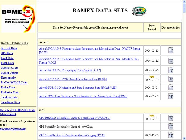The image size is (186, 140).
Task: Go to Land Data category
Action: coord(7,58)
